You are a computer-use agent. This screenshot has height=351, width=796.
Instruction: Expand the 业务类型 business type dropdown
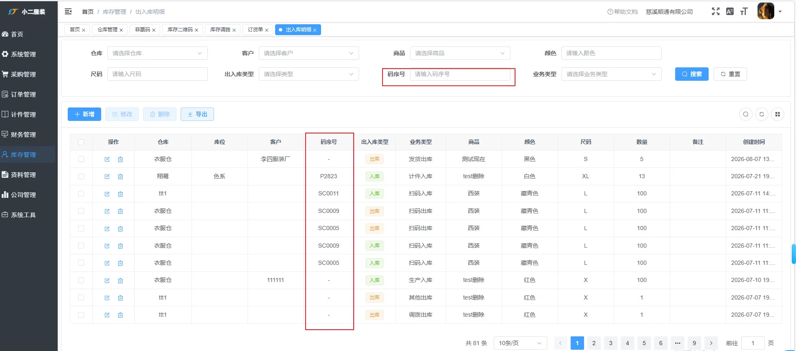click(611, 74)
